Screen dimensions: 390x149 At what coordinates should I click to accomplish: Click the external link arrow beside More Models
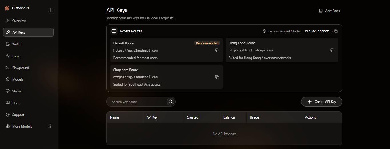(49, 126)
